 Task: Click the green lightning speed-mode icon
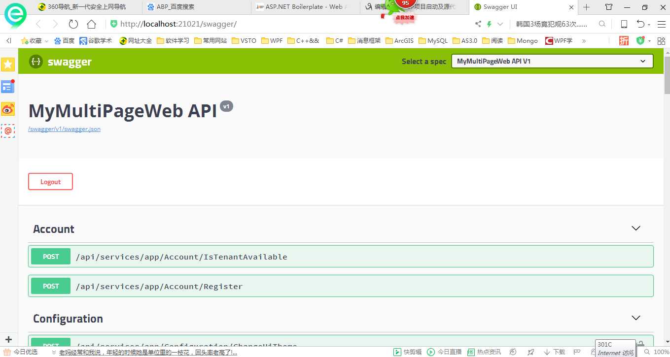(x=490, y=24)
